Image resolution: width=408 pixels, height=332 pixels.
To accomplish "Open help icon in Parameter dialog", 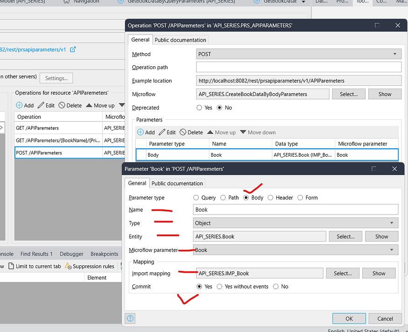I will click(x=130, y=318).
